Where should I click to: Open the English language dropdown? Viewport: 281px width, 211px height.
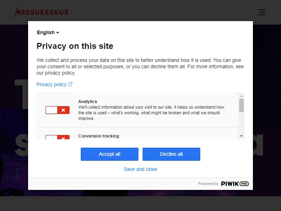48,32
